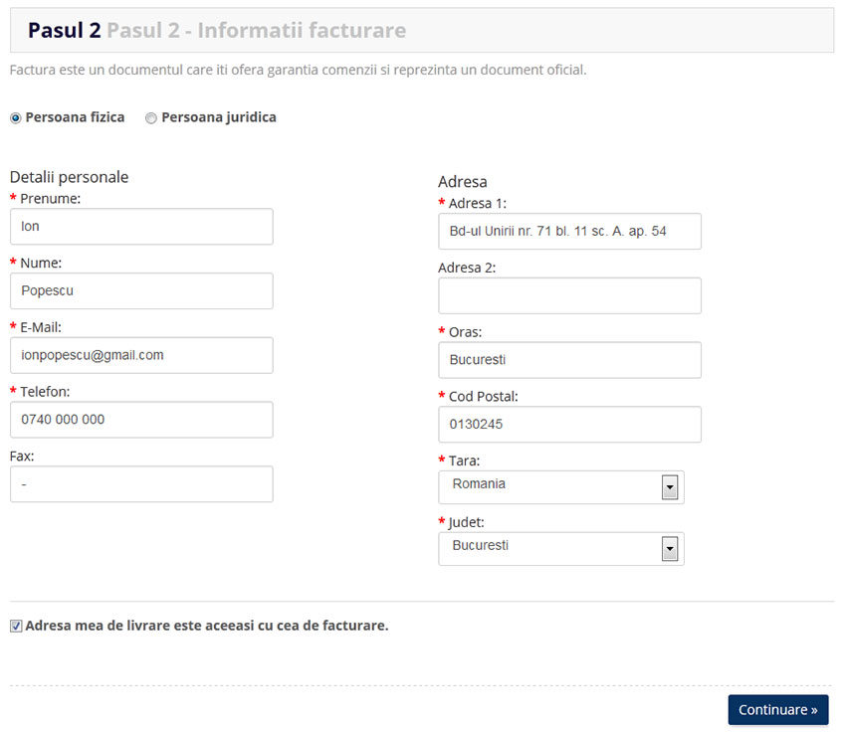Screen dimensions: 846x736
Task: Select the E-Mail input field
Action: pyautogui.click(x=141, y=355)
